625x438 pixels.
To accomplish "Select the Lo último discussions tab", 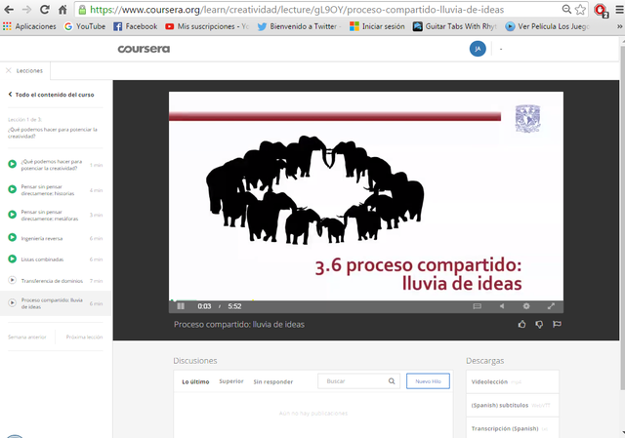I will 195,381.
